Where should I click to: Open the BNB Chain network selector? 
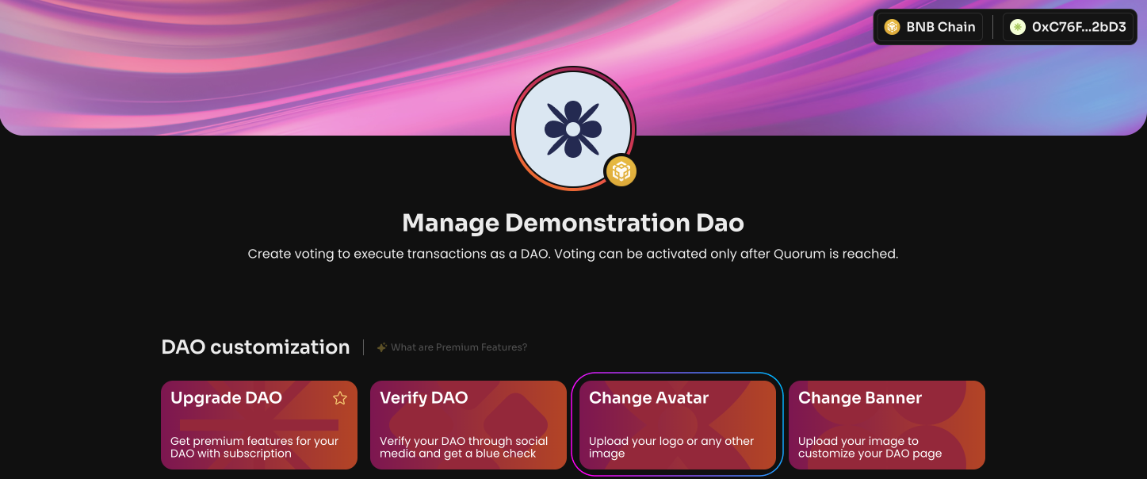(930, 27)
